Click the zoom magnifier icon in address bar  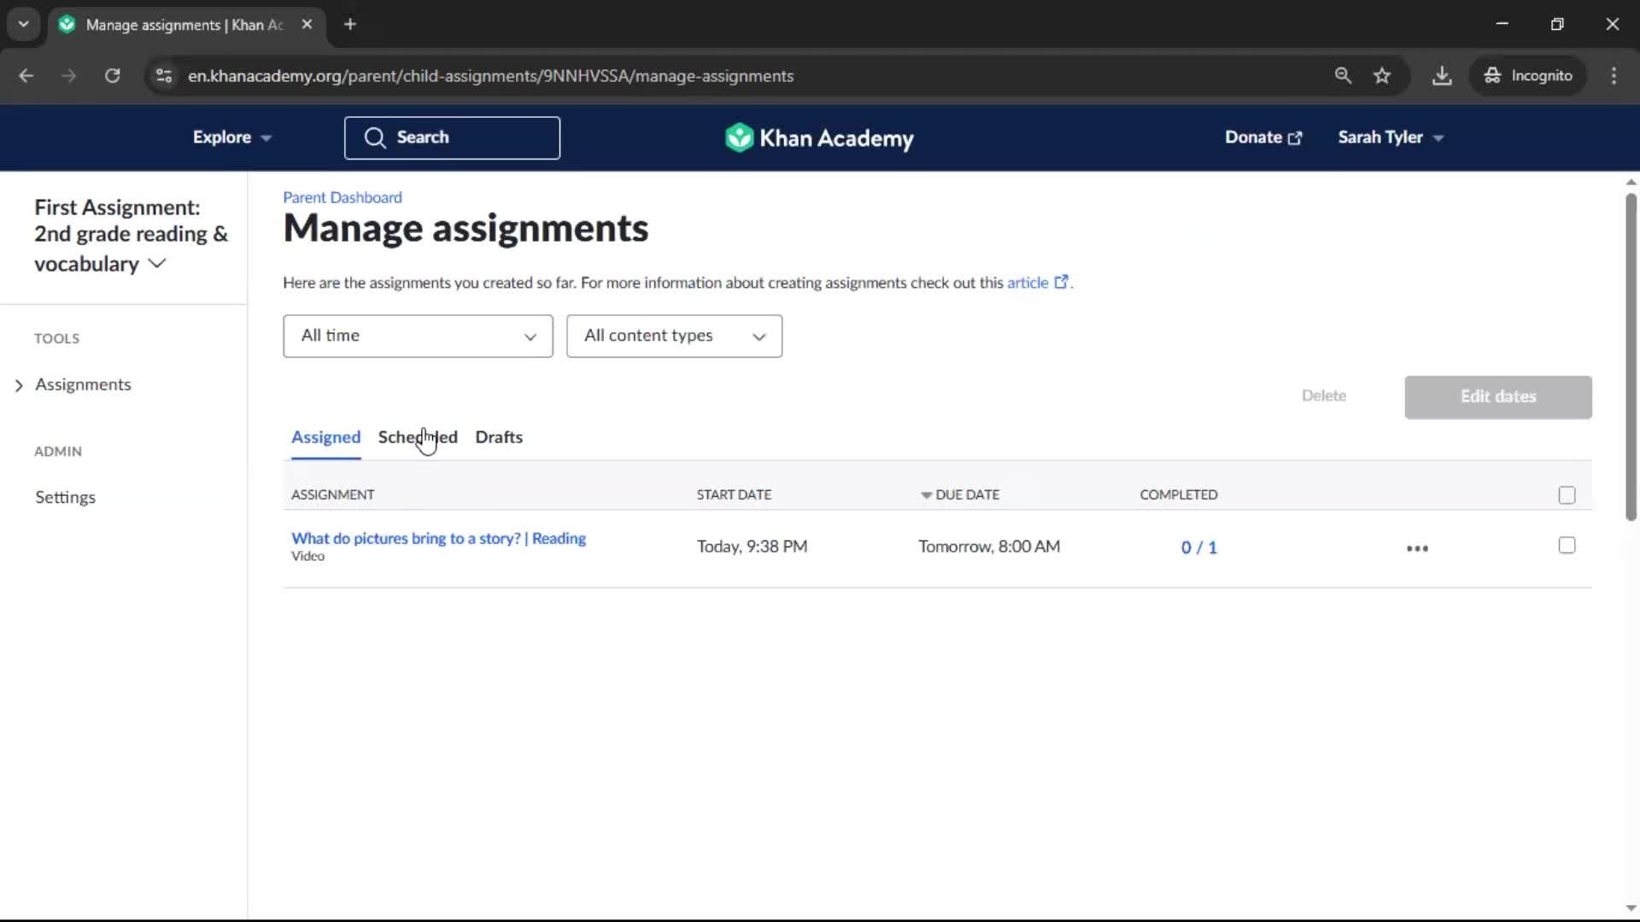[x=1343, y=76]
